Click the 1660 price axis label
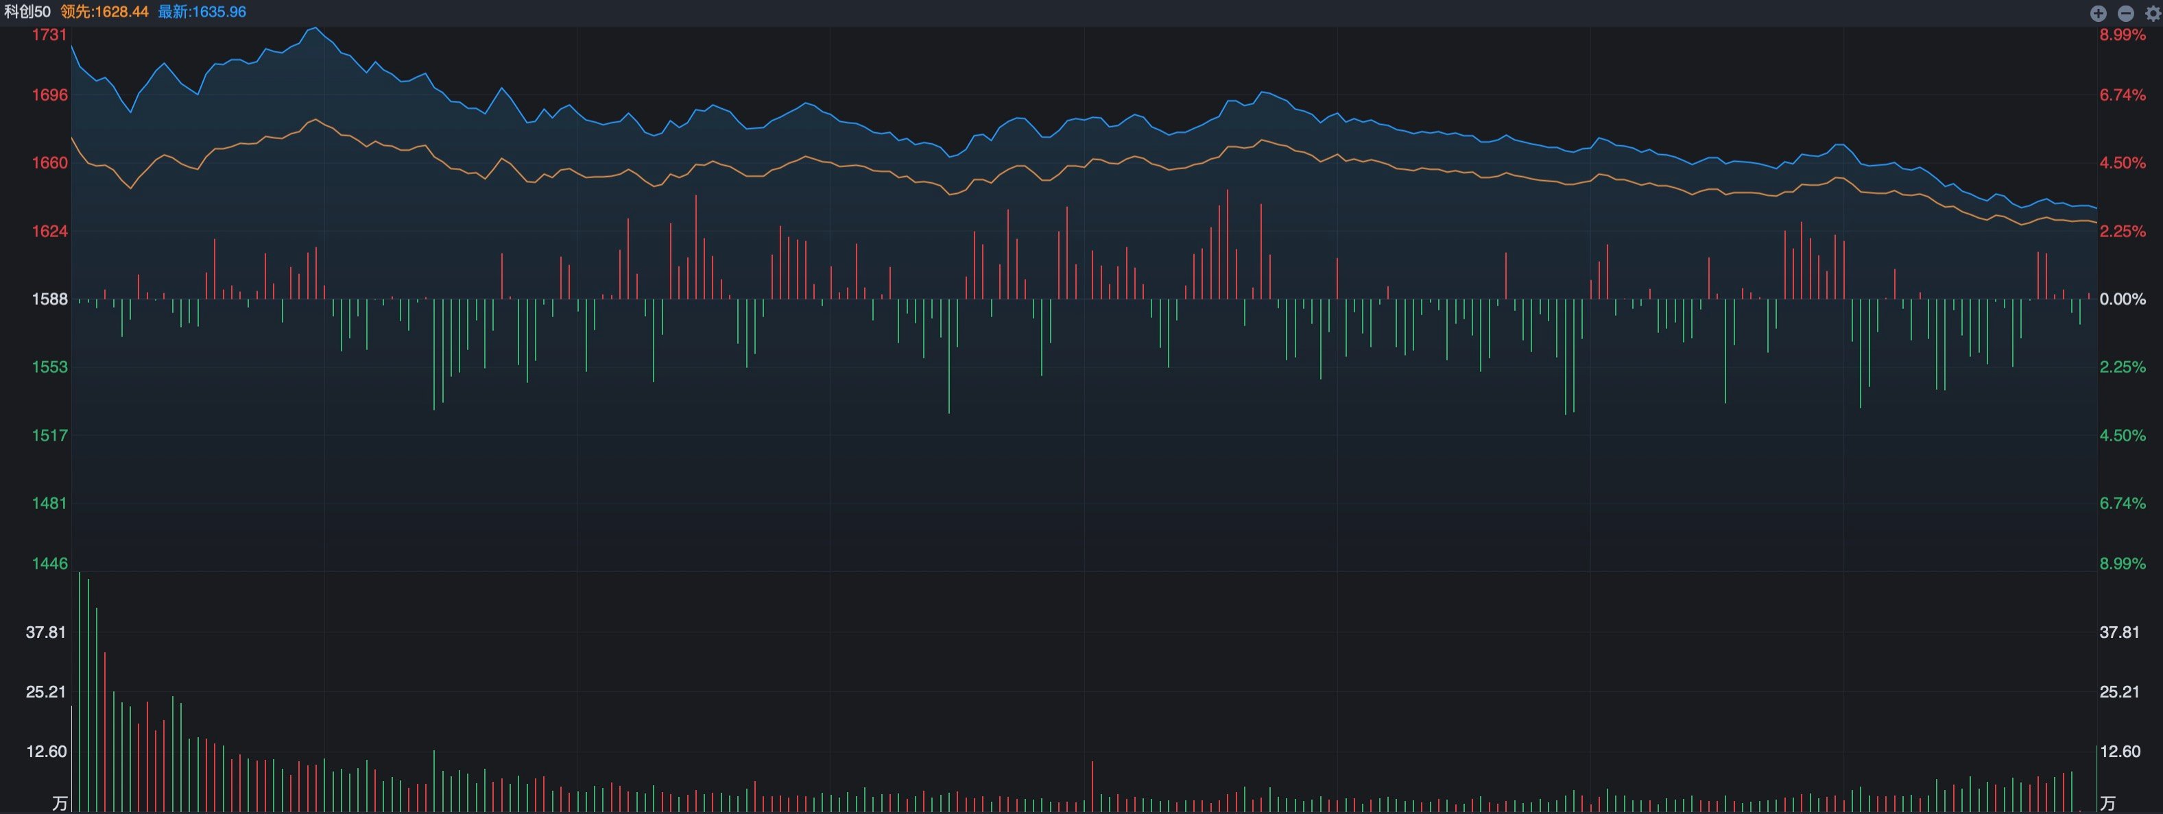The image size is (2163, 814). point(49,163)
